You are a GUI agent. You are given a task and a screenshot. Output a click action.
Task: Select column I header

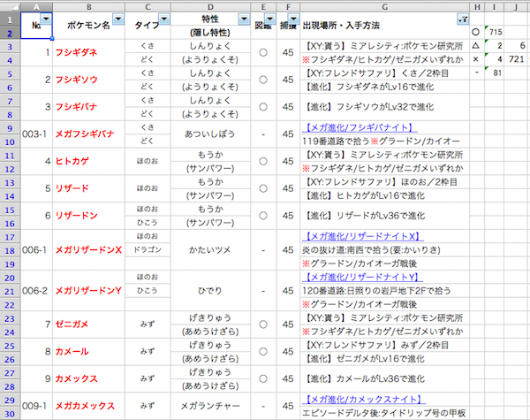pos(494,7)
